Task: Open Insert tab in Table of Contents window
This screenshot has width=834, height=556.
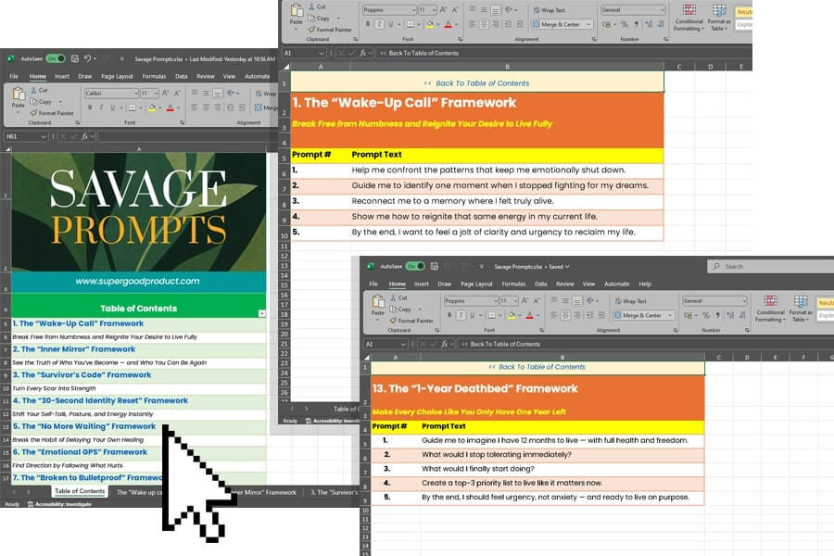Action: tap(62, 77)
